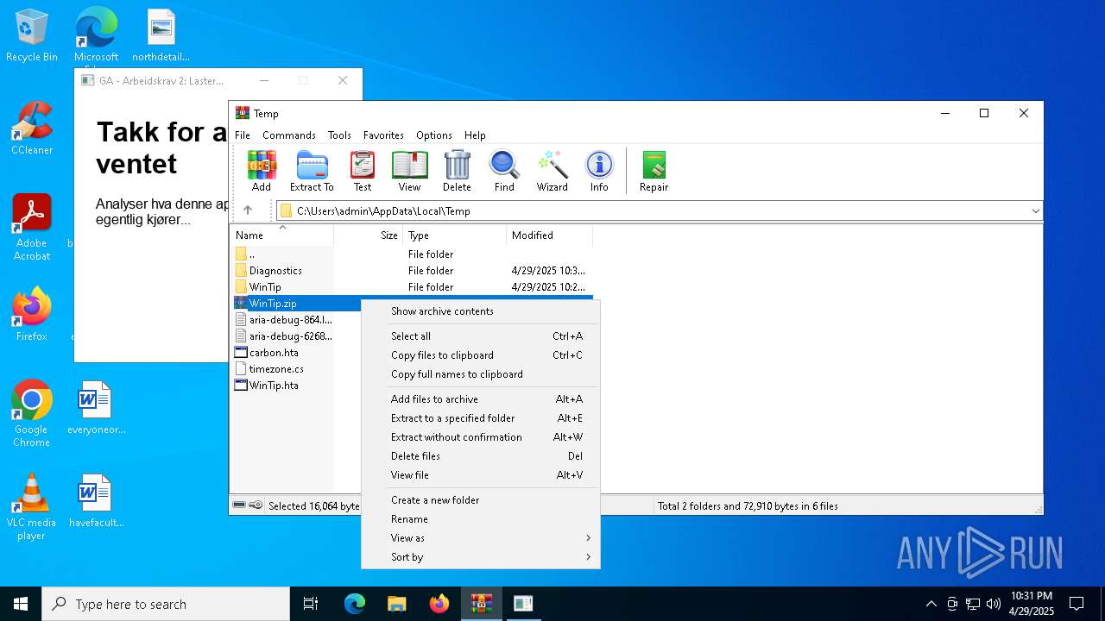Sort by the Size column header
The height and width of the screenshot is (621, 1105).
coord(369,235)
